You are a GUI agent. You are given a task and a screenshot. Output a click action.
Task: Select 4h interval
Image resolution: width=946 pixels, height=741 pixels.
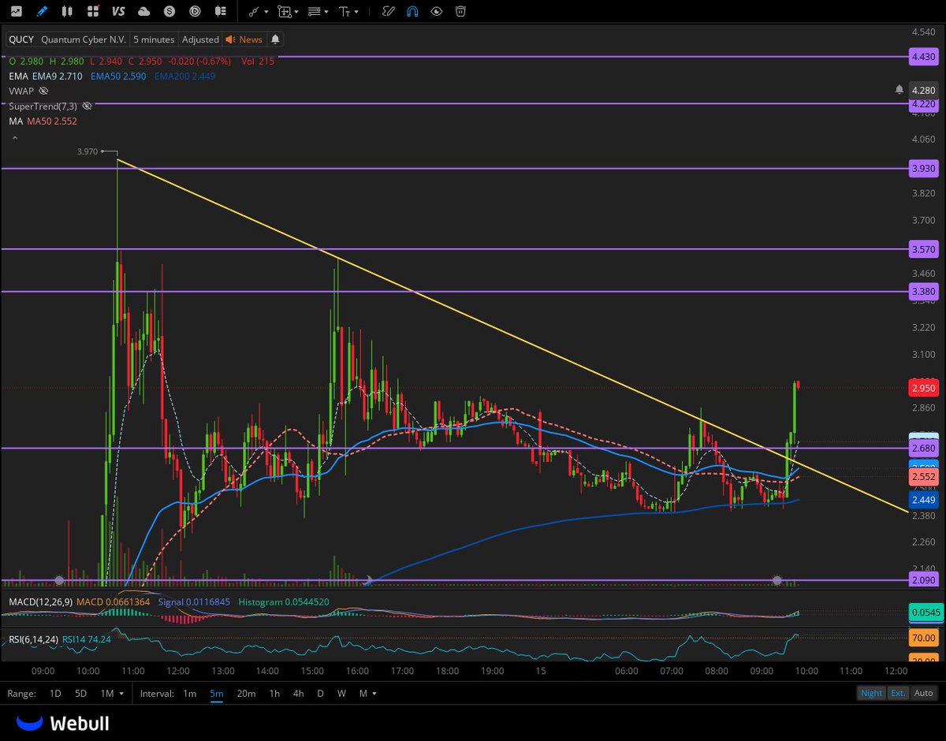coord(298,693)
